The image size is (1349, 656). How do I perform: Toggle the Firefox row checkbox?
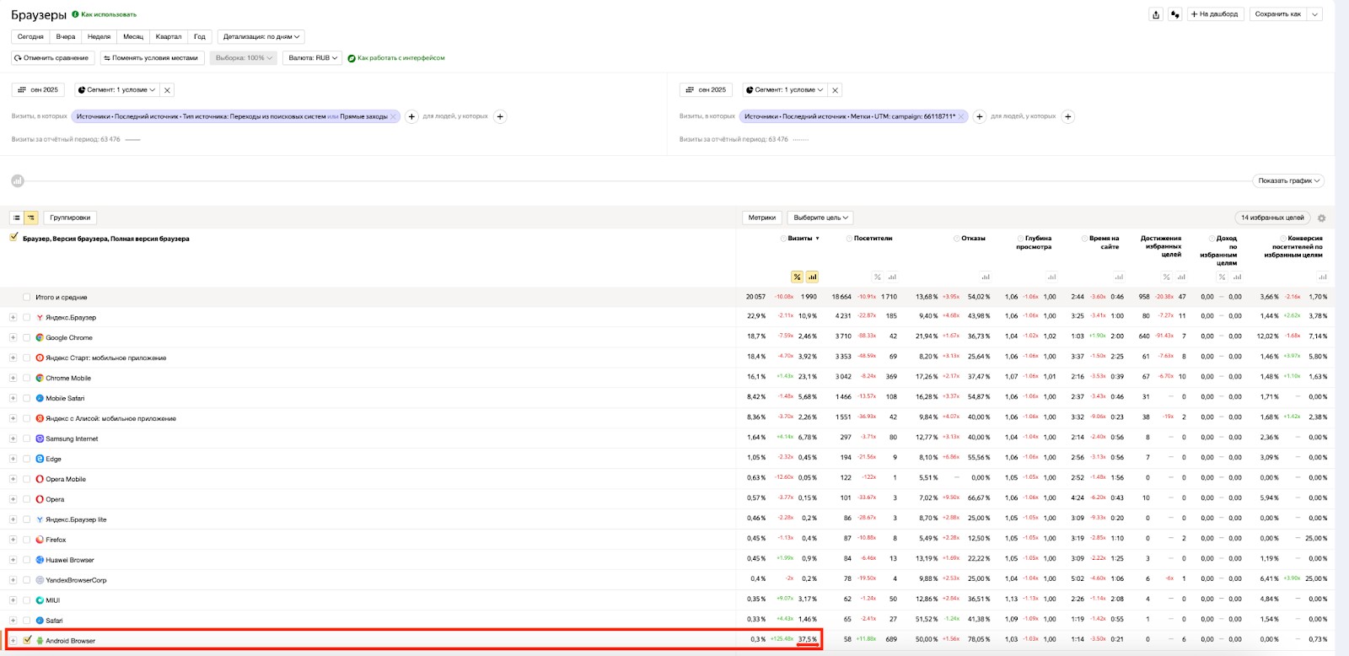[27, 540]
